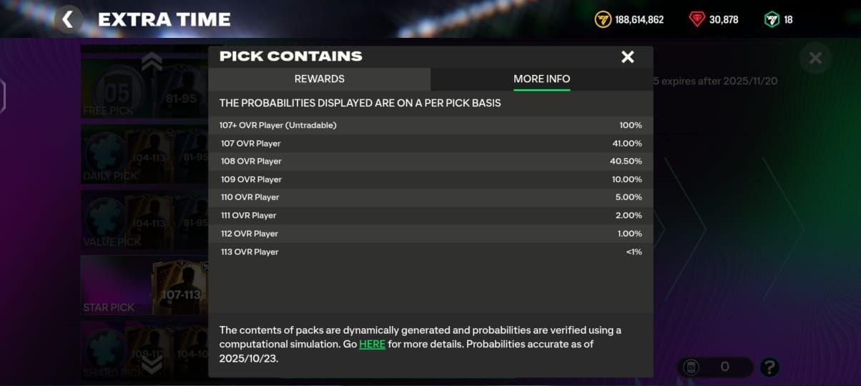Tap the counter icon showing 0
Screen dimensions: 861x386
[x=692, y=367]
